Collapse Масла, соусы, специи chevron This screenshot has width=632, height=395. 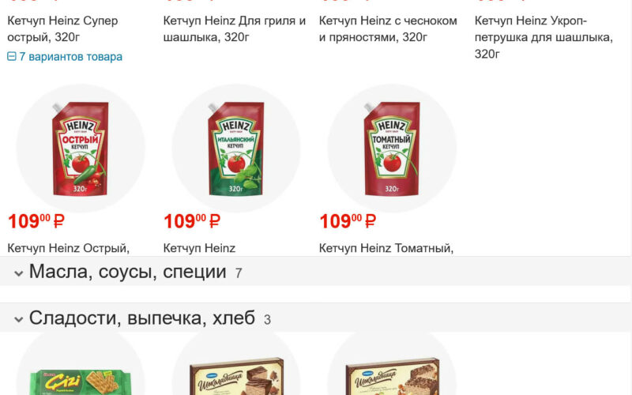pos(18,273)
